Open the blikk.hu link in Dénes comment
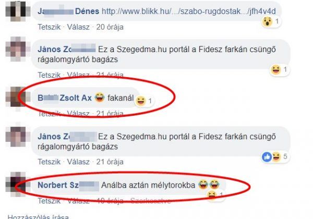This screenshot has height=219, width=313. click(x=189, y=11)
